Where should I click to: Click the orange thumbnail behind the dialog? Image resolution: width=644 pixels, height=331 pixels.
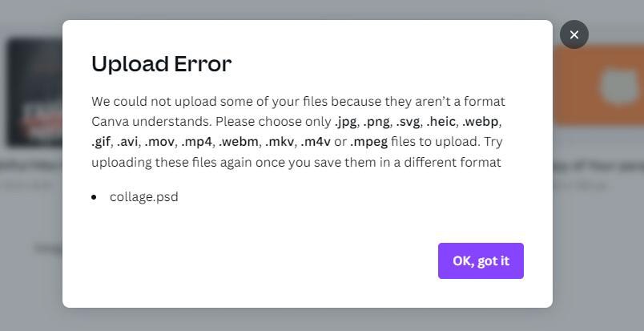click(x=598, y=84)
